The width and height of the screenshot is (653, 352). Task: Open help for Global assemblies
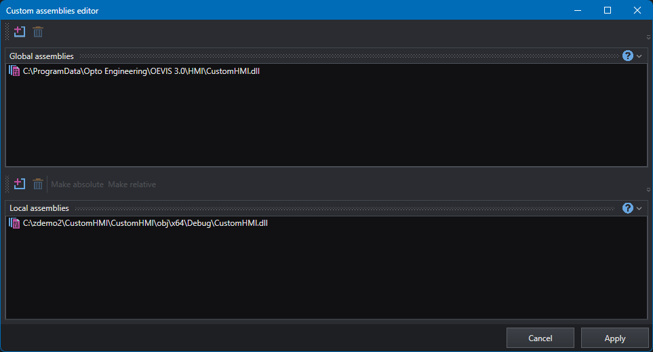coord(628,56)
